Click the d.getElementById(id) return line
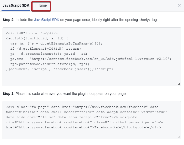Screen dimensions: 184x145 click(x=46, y=49)
